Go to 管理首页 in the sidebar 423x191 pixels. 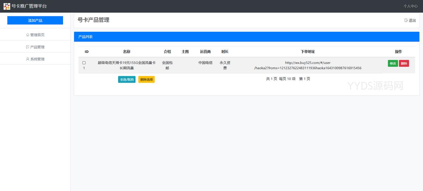[x=37, y=35]
